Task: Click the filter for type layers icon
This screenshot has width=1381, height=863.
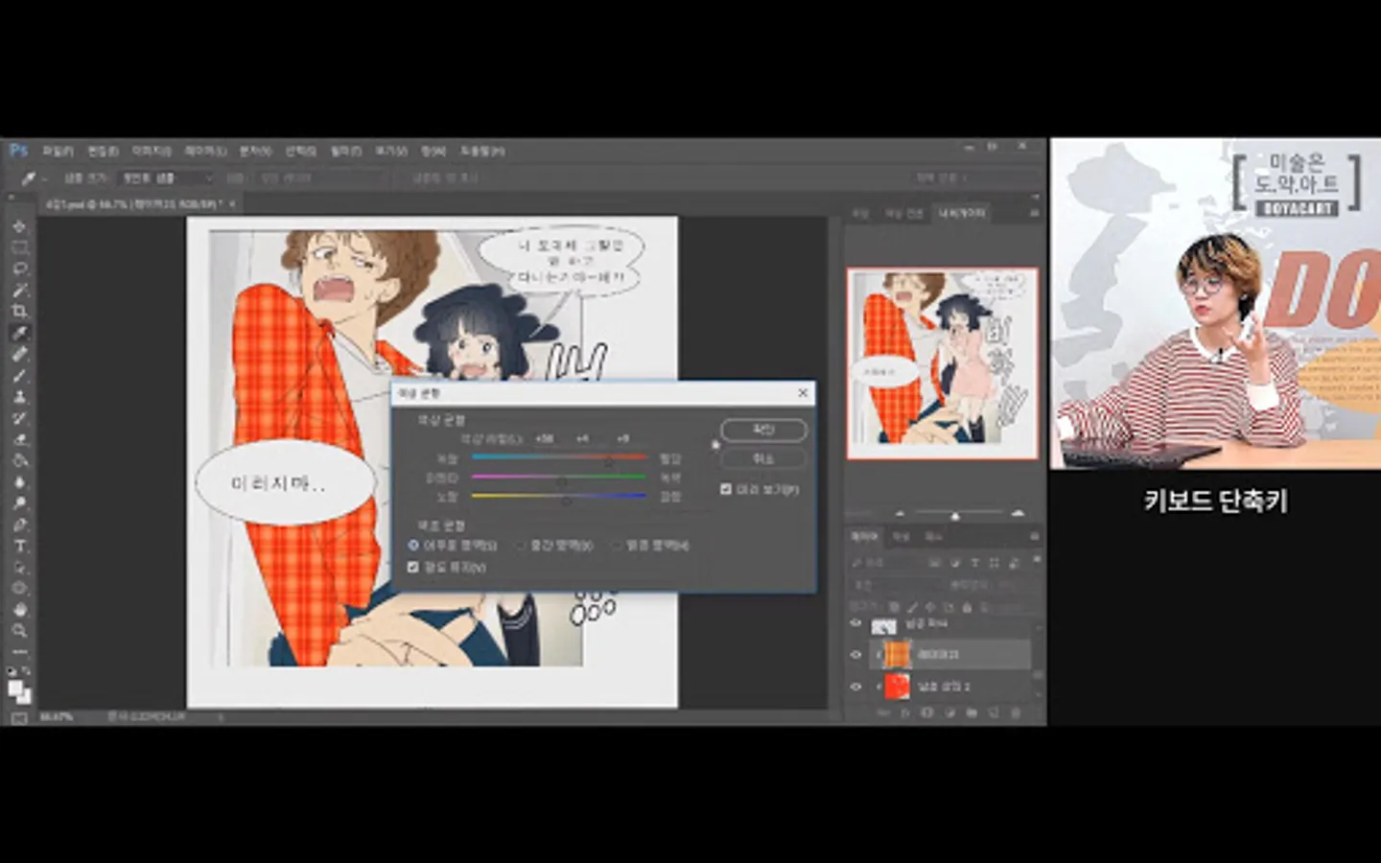Action: [x=974, y=563]
